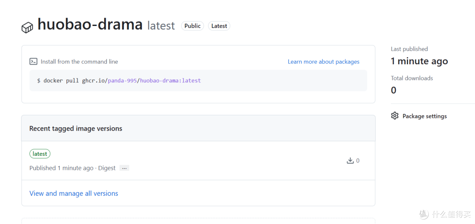Image resolution: width=475 pixels, height=224 pixels.
Task: Click the Recent tagged image versions heading
Action: tap(76, 129)
